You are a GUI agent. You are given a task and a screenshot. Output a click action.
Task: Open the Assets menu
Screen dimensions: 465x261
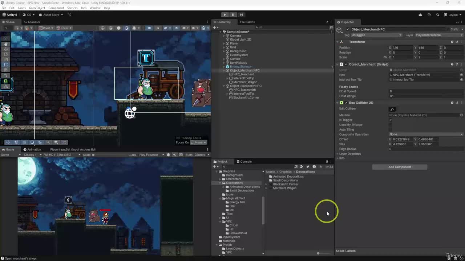point(21,8)
